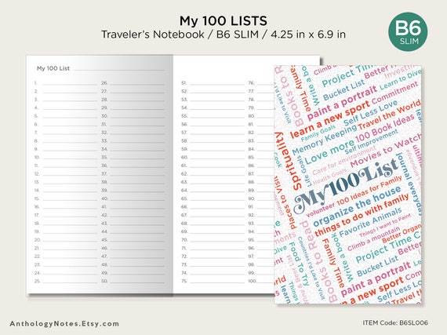447x335 pixels.
Task: Select the line numbered 1
Action: point(66,83)
